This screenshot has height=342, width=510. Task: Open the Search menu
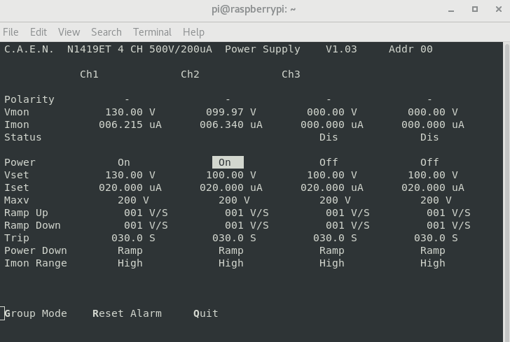tap(106, 32)
